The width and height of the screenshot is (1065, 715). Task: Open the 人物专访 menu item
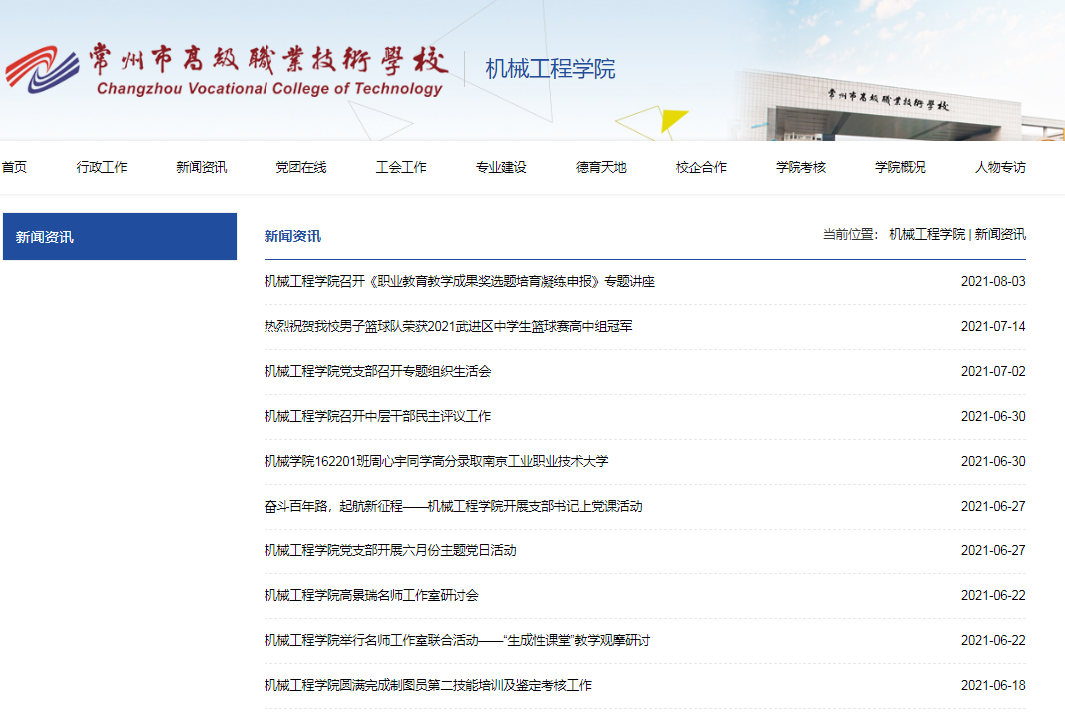click(1000, 167)
